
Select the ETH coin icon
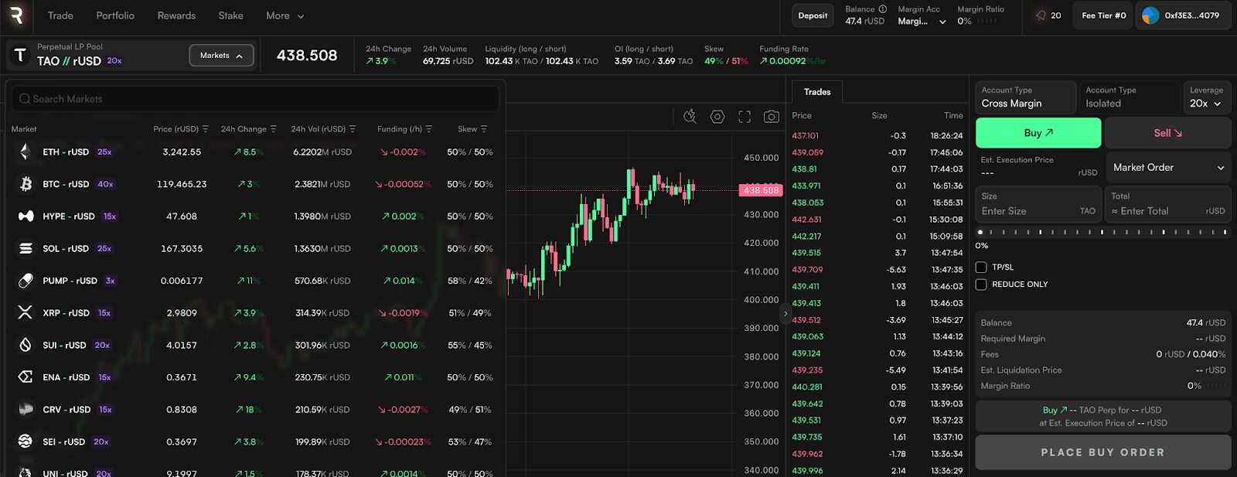pos(26,152)
